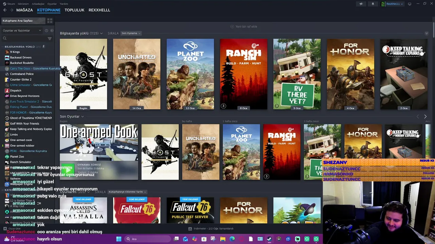
Task: Click the recent activity clock filter icon
Action: [x=46, y=30]
